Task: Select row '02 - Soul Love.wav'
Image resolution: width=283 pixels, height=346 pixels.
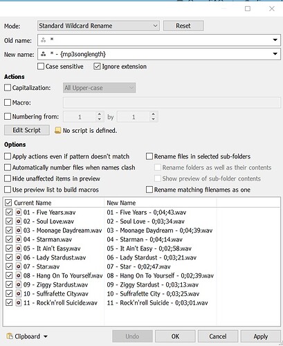Action: 48,221
